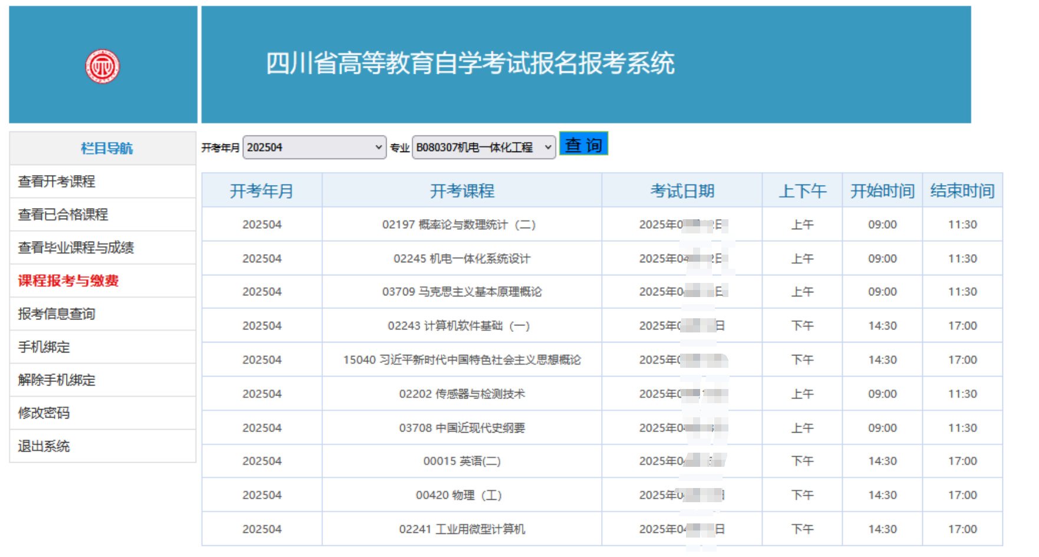
Task: Open the 课程报考与缴费 page
Action: pos(68,281)
